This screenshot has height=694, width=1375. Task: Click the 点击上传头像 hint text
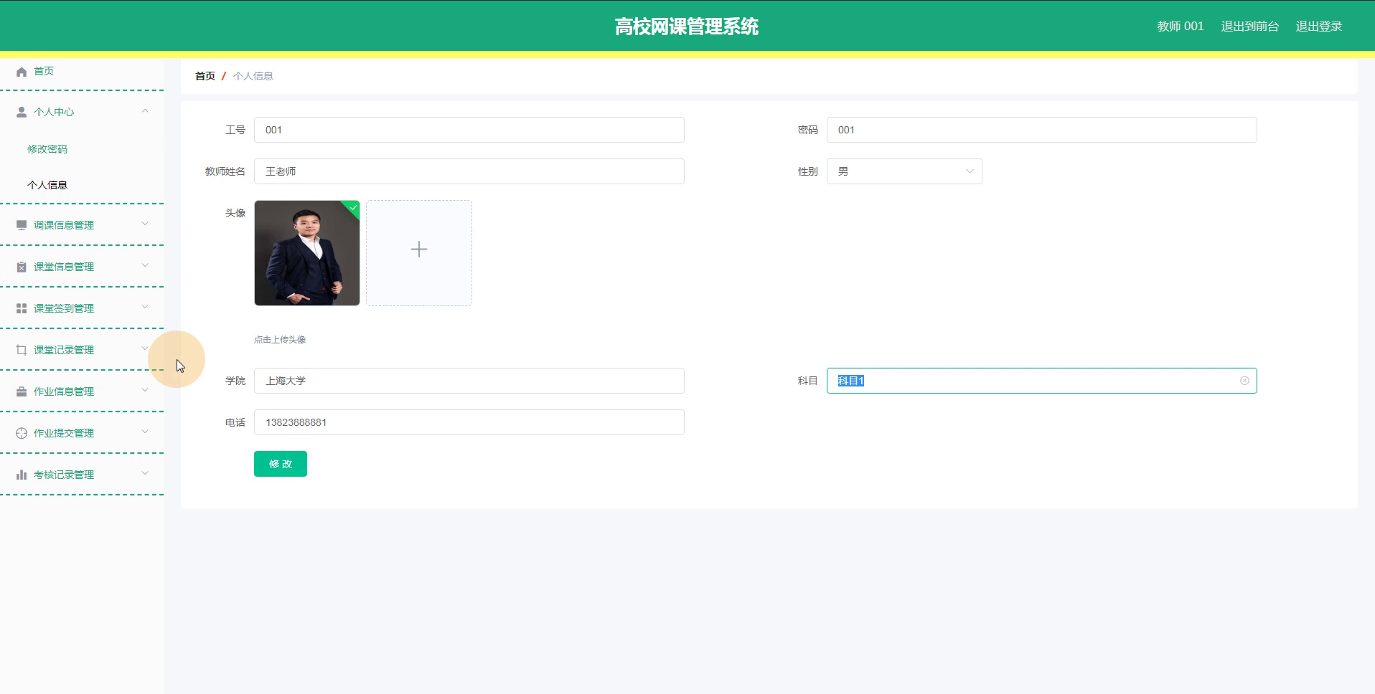tap(280, 340)
